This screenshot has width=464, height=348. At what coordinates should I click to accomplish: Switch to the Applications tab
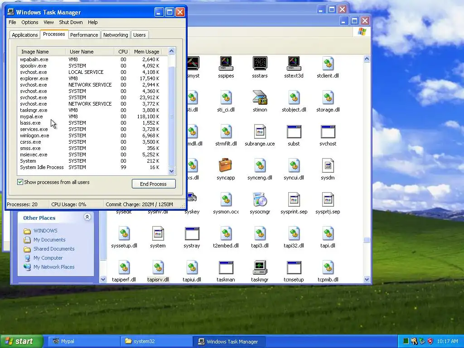[25, 35]
